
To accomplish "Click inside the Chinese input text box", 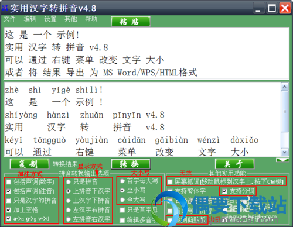I will pyautogui.click(x=146, y=53).
